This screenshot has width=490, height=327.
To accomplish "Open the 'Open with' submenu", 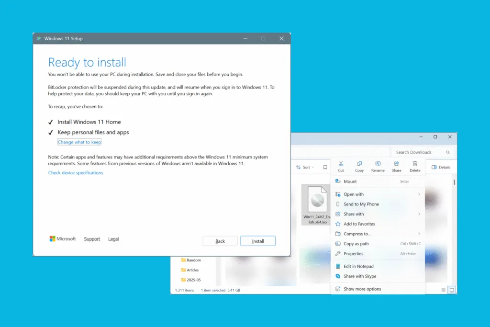I will [378, 194].
